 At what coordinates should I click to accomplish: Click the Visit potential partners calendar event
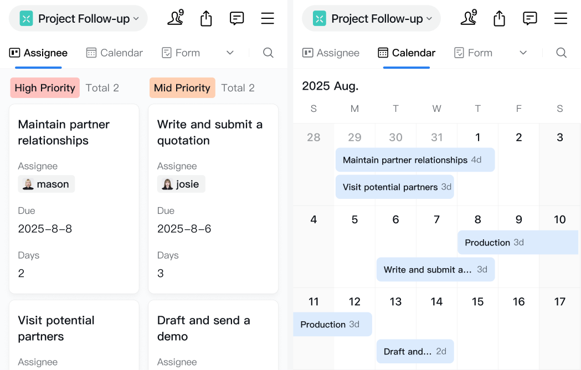click(394, 187)
